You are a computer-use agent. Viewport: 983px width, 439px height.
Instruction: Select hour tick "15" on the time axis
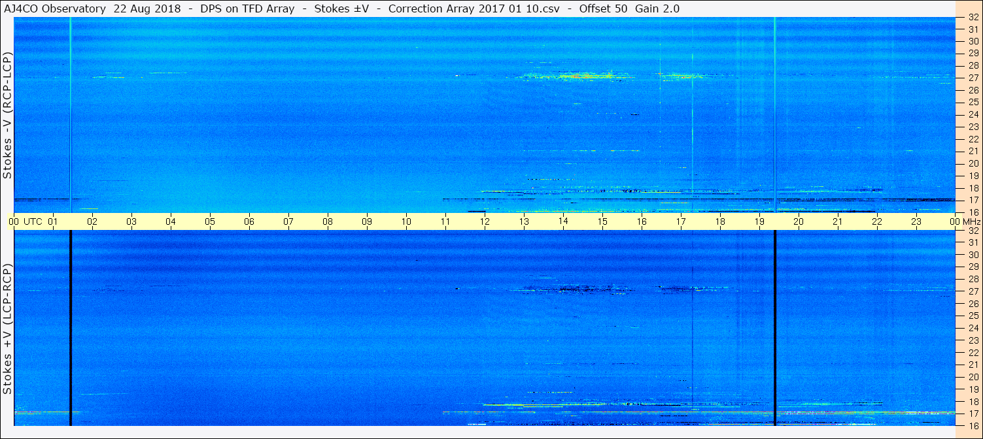pyautogui.click(x=602, y=221)
